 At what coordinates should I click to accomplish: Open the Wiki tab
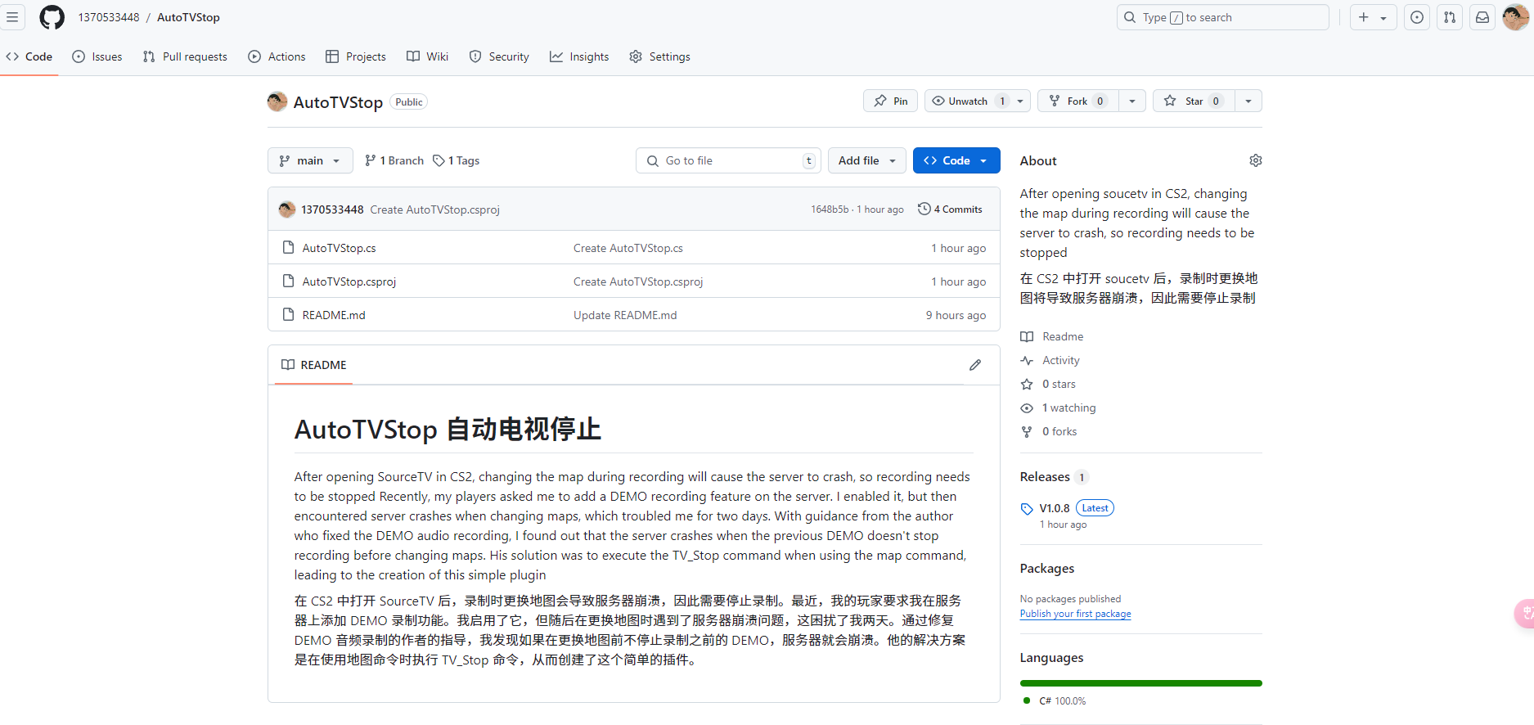pos(428,56)
